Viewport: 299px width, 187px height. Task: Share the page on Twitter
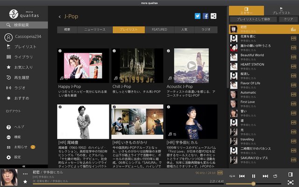coord(198,16)
